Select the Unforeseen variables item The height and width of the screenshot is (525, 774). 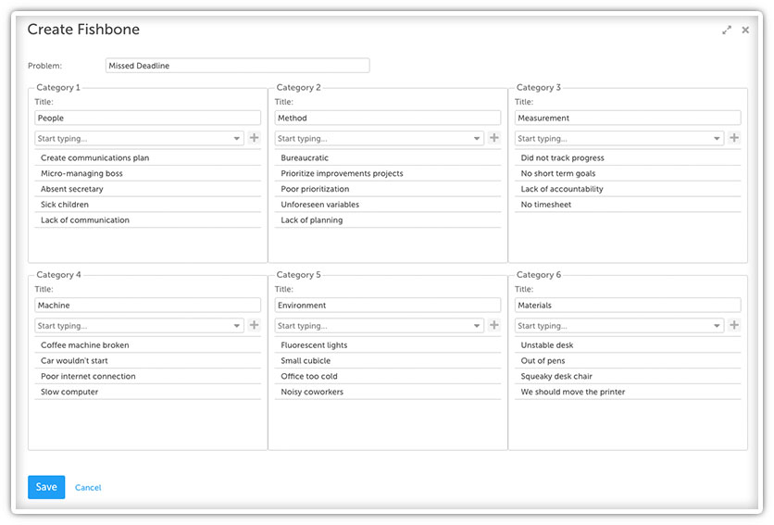pyautogui.click(x=388, y=205)
